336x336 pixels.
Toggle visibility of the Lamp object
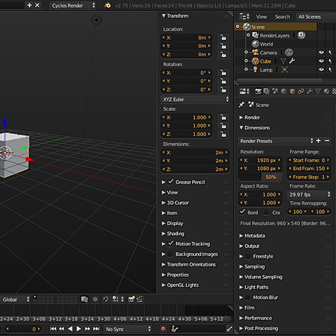pyautogui.click(x=322, y=70)
